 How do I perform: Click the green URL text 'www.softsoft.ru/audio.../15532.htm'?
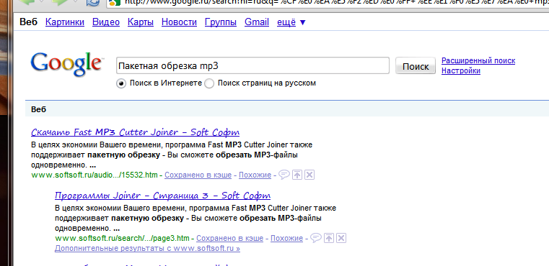(x=95, y=175)
